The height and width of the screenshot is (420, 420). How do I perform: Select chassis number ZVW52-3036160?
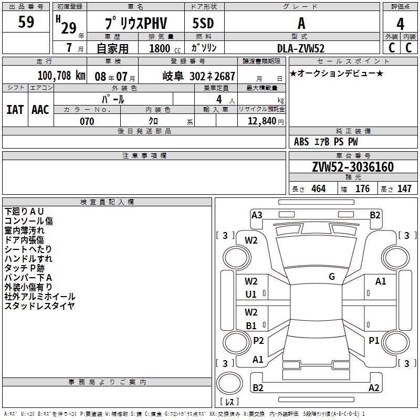pos(353,167)
